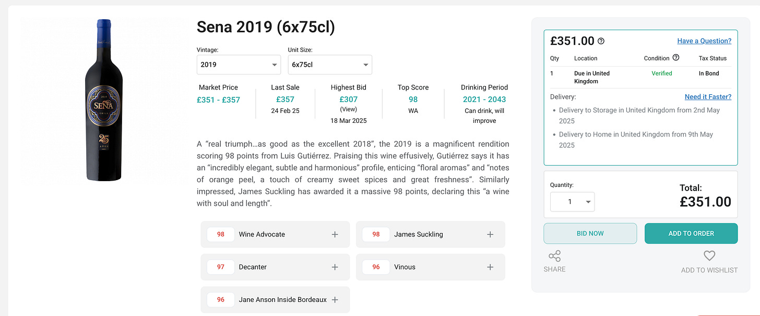Click the 98 Wine Advocate score badge
This screenshot has width=760, height=316.
[x=220, y=234]
